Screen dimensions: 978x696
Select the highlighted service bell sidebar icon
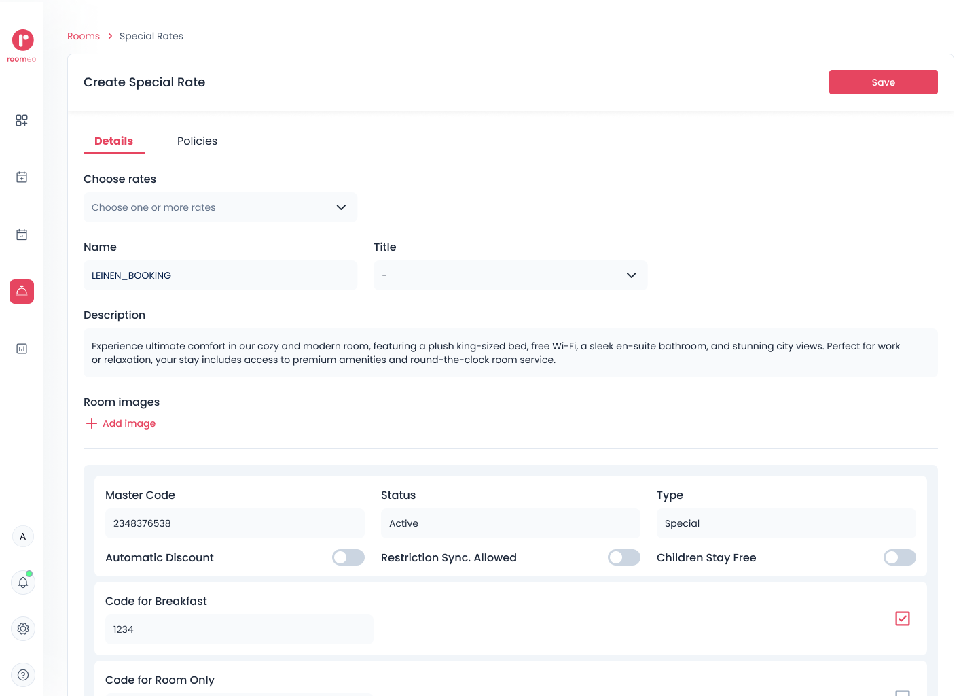(x=22, y=292)
